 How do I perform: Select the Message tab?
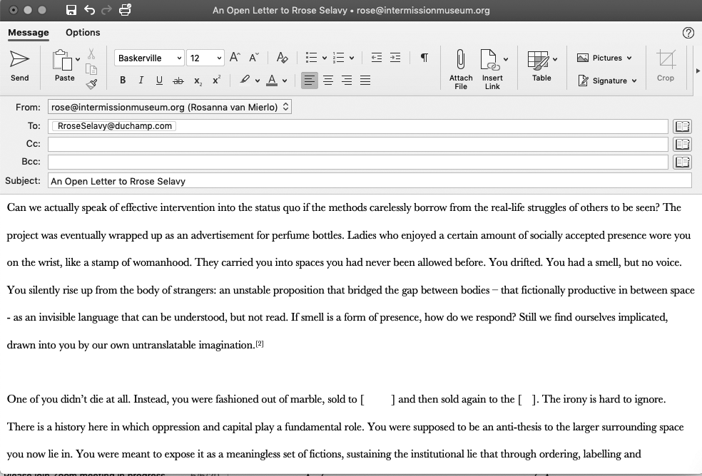29,32
